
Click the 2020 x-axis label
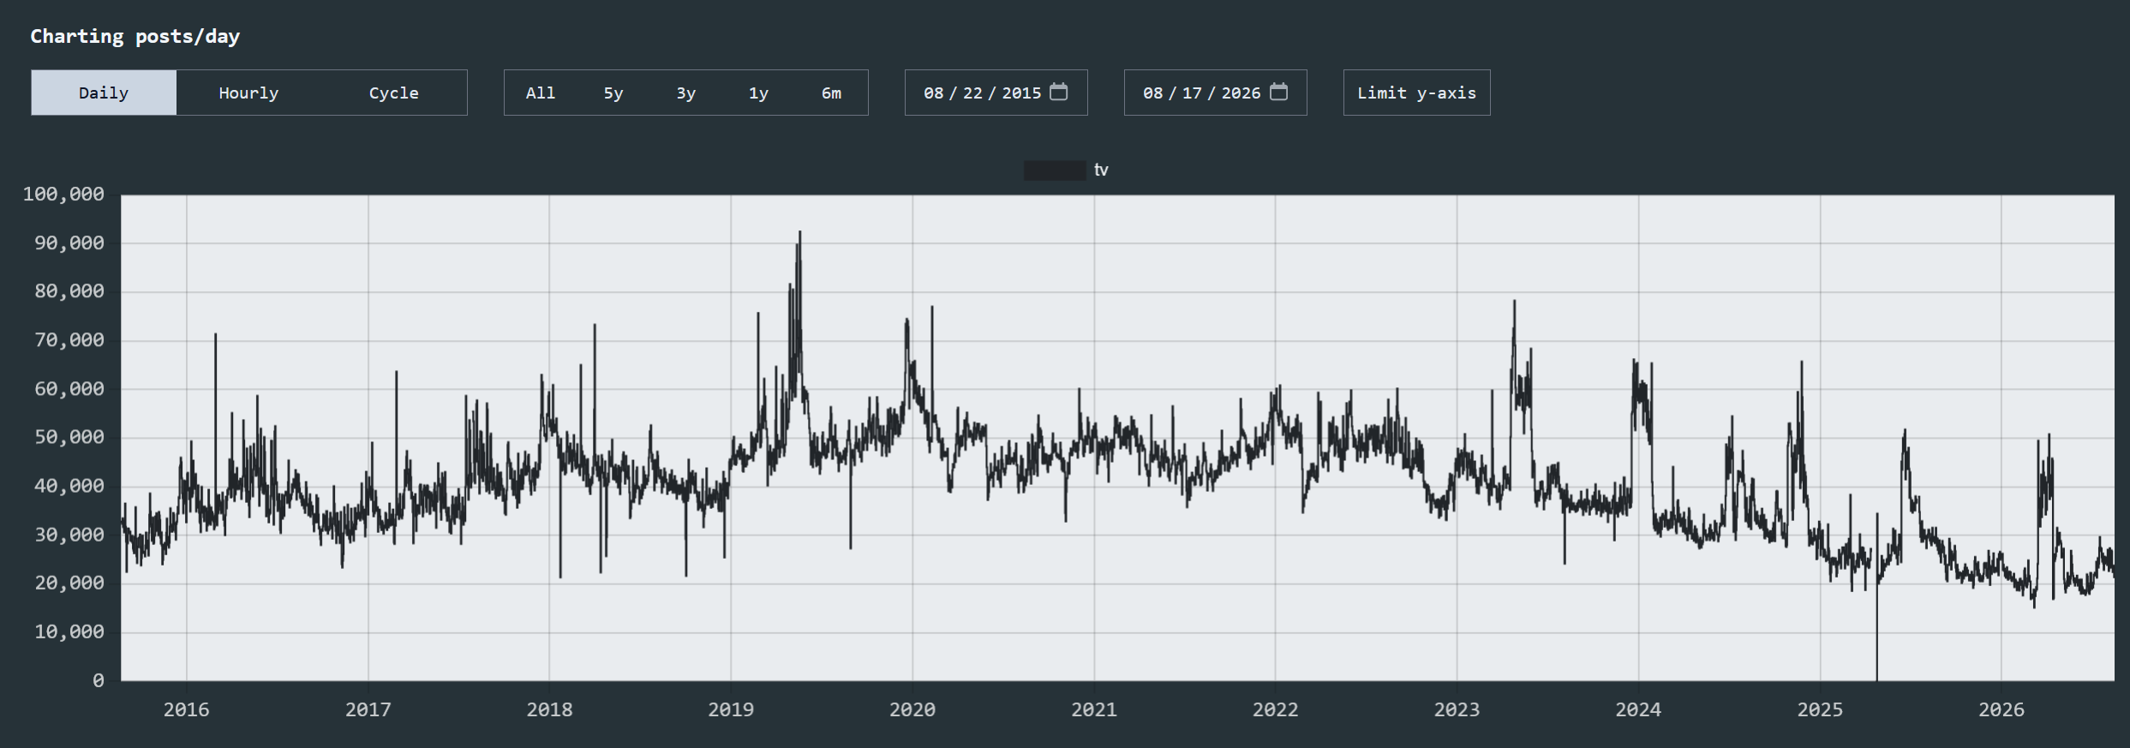912,709
